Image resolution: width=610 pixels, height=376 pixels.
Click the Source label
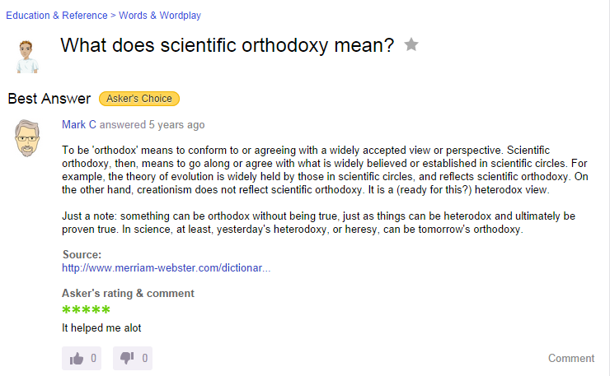[82, 254]
